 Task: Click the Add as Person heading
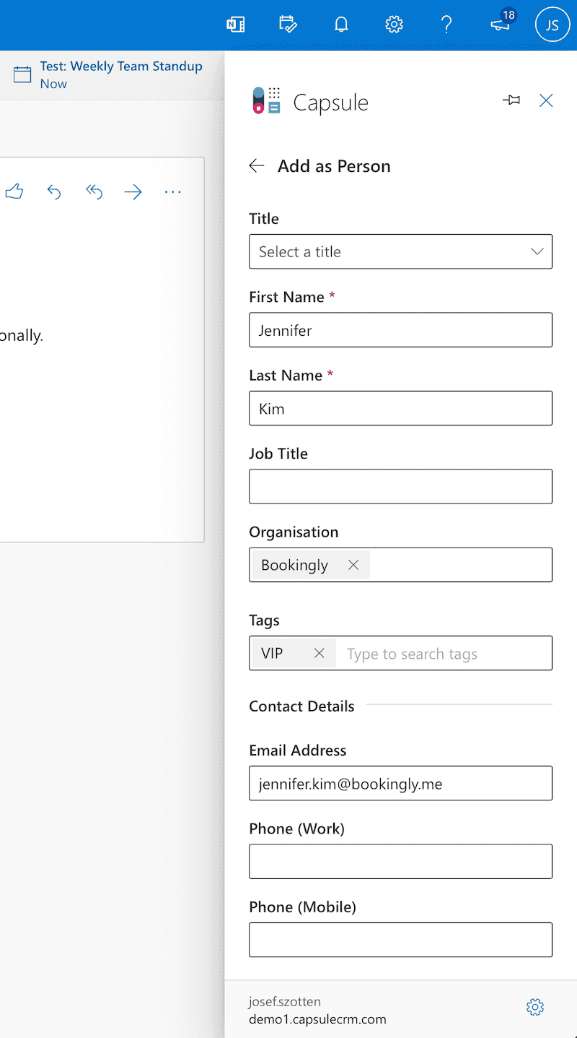pyautogui.click(x=334, y=166)
